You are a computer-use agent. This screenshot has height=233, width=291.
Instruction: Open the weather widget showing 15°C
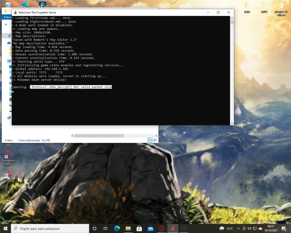pyautogui.click(x=226, y=229)
